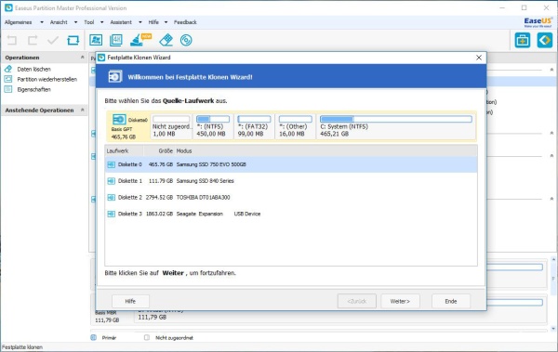Select the Nicht zugeord. 1,00 MB block

tap(171, 126)
